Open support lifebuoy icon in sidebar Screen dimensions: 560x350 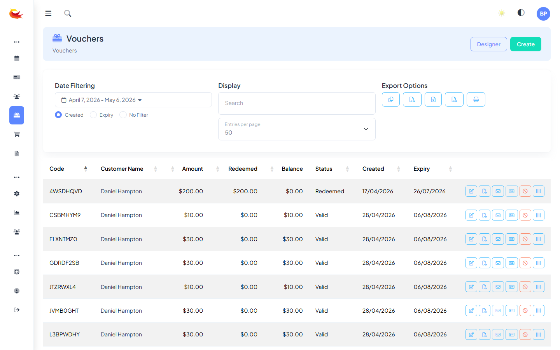17,272
